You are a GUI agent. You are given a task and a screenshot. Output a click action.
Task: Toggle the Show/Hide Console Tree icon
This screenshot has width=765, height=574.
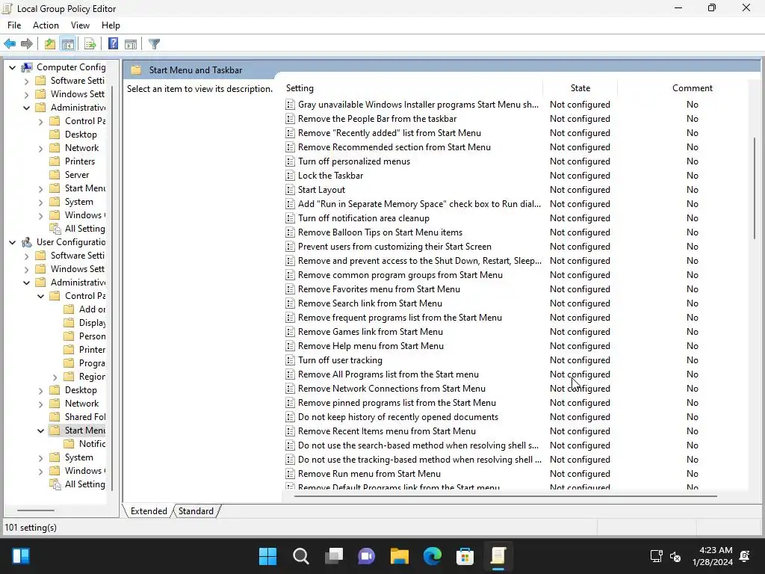pyautogui.click(x=68, y=44)
